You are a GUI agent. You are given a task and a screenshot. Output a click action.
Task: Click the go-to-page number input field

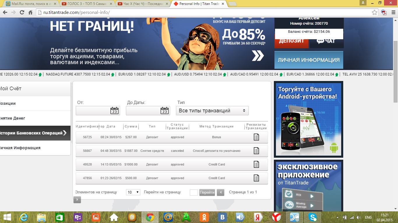(194, 192)
